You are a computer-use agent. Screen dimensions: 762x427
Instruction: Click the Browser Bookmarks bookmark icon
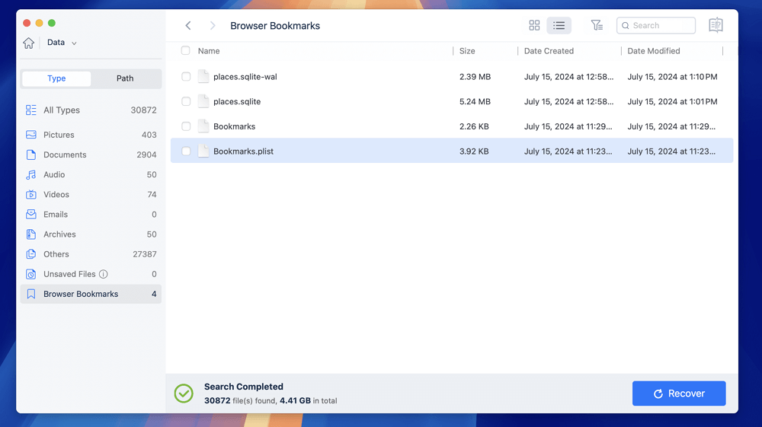[x=31, y=294]
